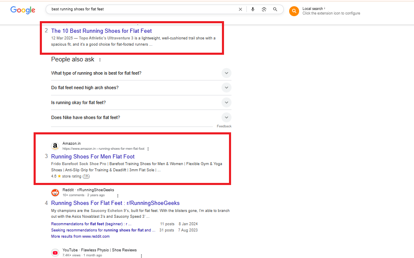Open three-dot options for Reddit result
Viewport: 414px width, 258px height.
click(x=118, y=195)
